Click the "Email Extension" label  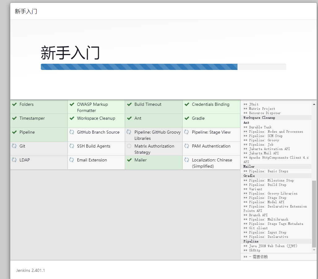tap(92, 160)
